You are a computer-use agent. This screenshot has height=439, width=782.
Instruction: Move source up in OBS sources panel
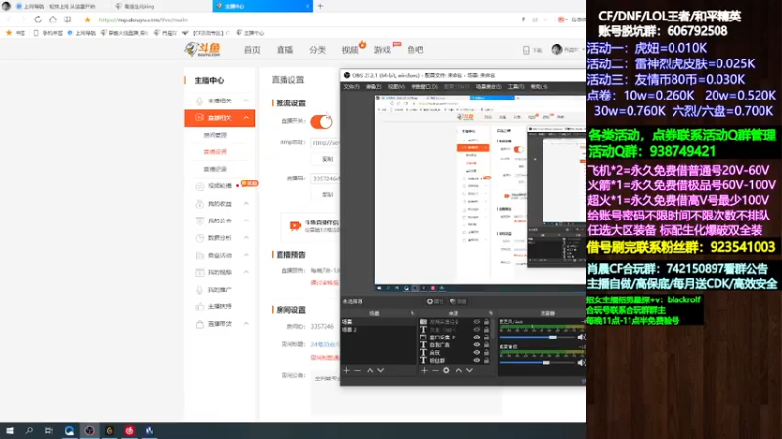[458, 370]
